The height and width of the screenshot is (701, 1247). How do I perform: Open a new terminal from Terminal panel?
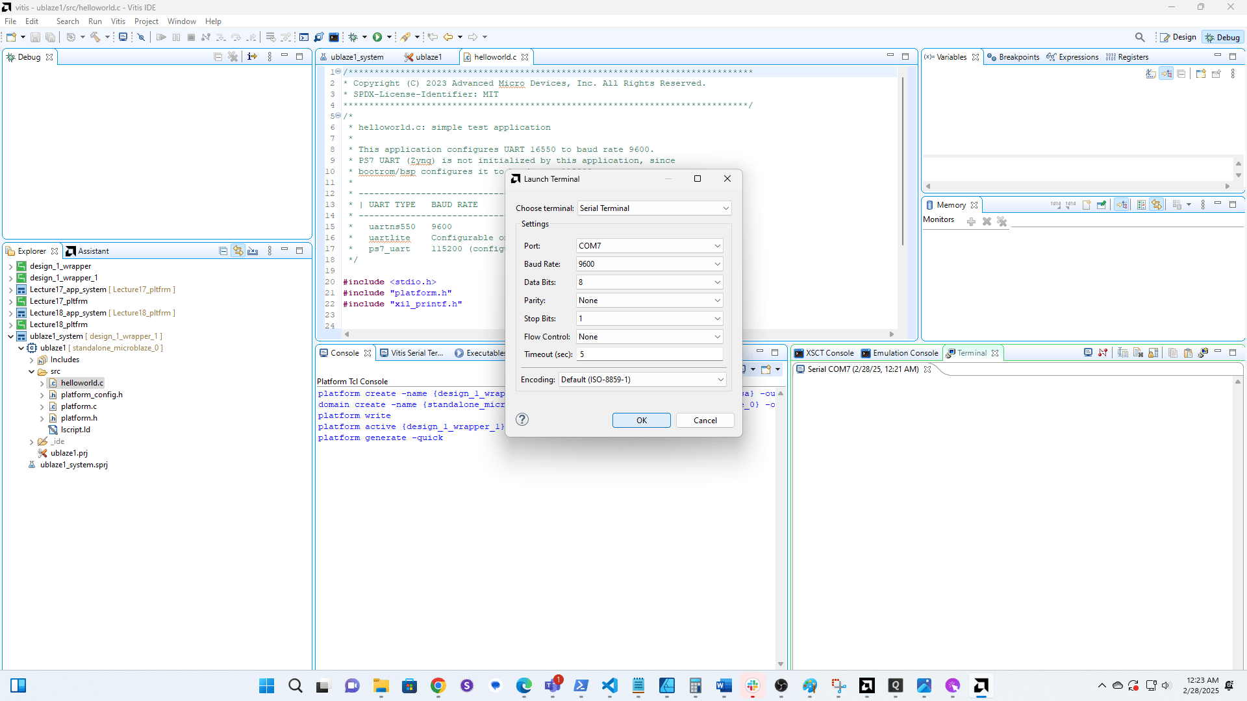pyautogui.click(x=1088, y=353)
